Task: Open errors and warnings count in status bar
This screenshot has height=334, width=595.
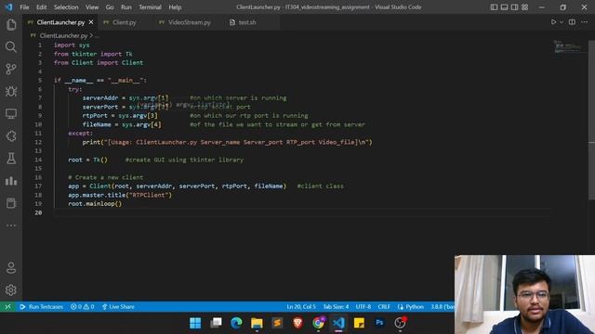Action: 83,307
